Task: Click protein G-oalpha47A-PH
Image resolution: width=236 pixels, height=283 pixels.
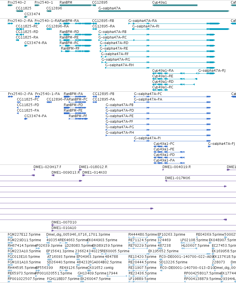Action: [x=120, y=133]
